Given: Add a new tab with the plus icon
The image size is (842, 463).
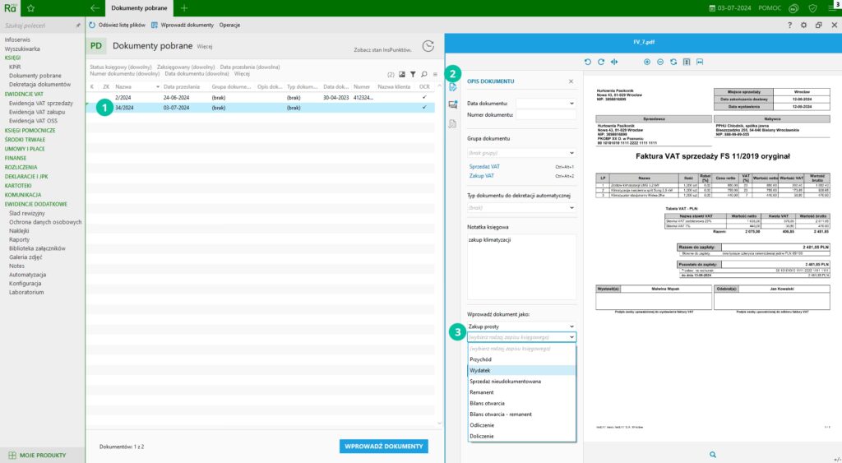Looking at the screenshot, I should (184, 7).
